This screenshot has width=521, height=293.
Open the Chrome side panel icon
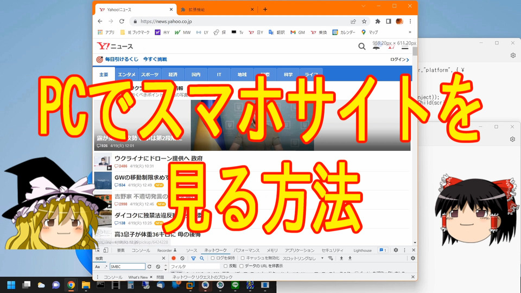389,21
